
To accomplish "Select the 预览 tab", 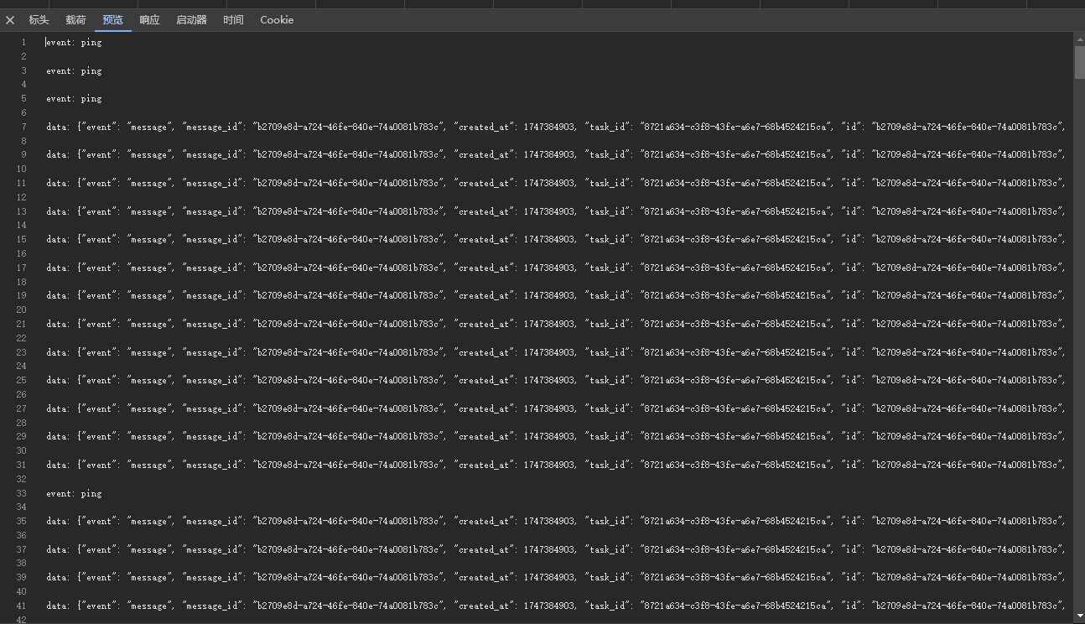I will [x=112, y=20].
